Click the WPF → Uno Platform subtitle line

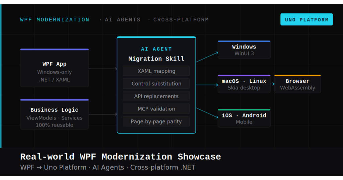click(108, 167)
